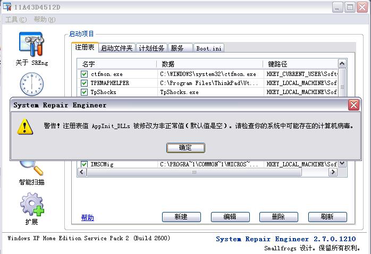This screenshot has height=254, width=371.
Task: Click the list scroll down arrow
Action: (x=342, y=164)
